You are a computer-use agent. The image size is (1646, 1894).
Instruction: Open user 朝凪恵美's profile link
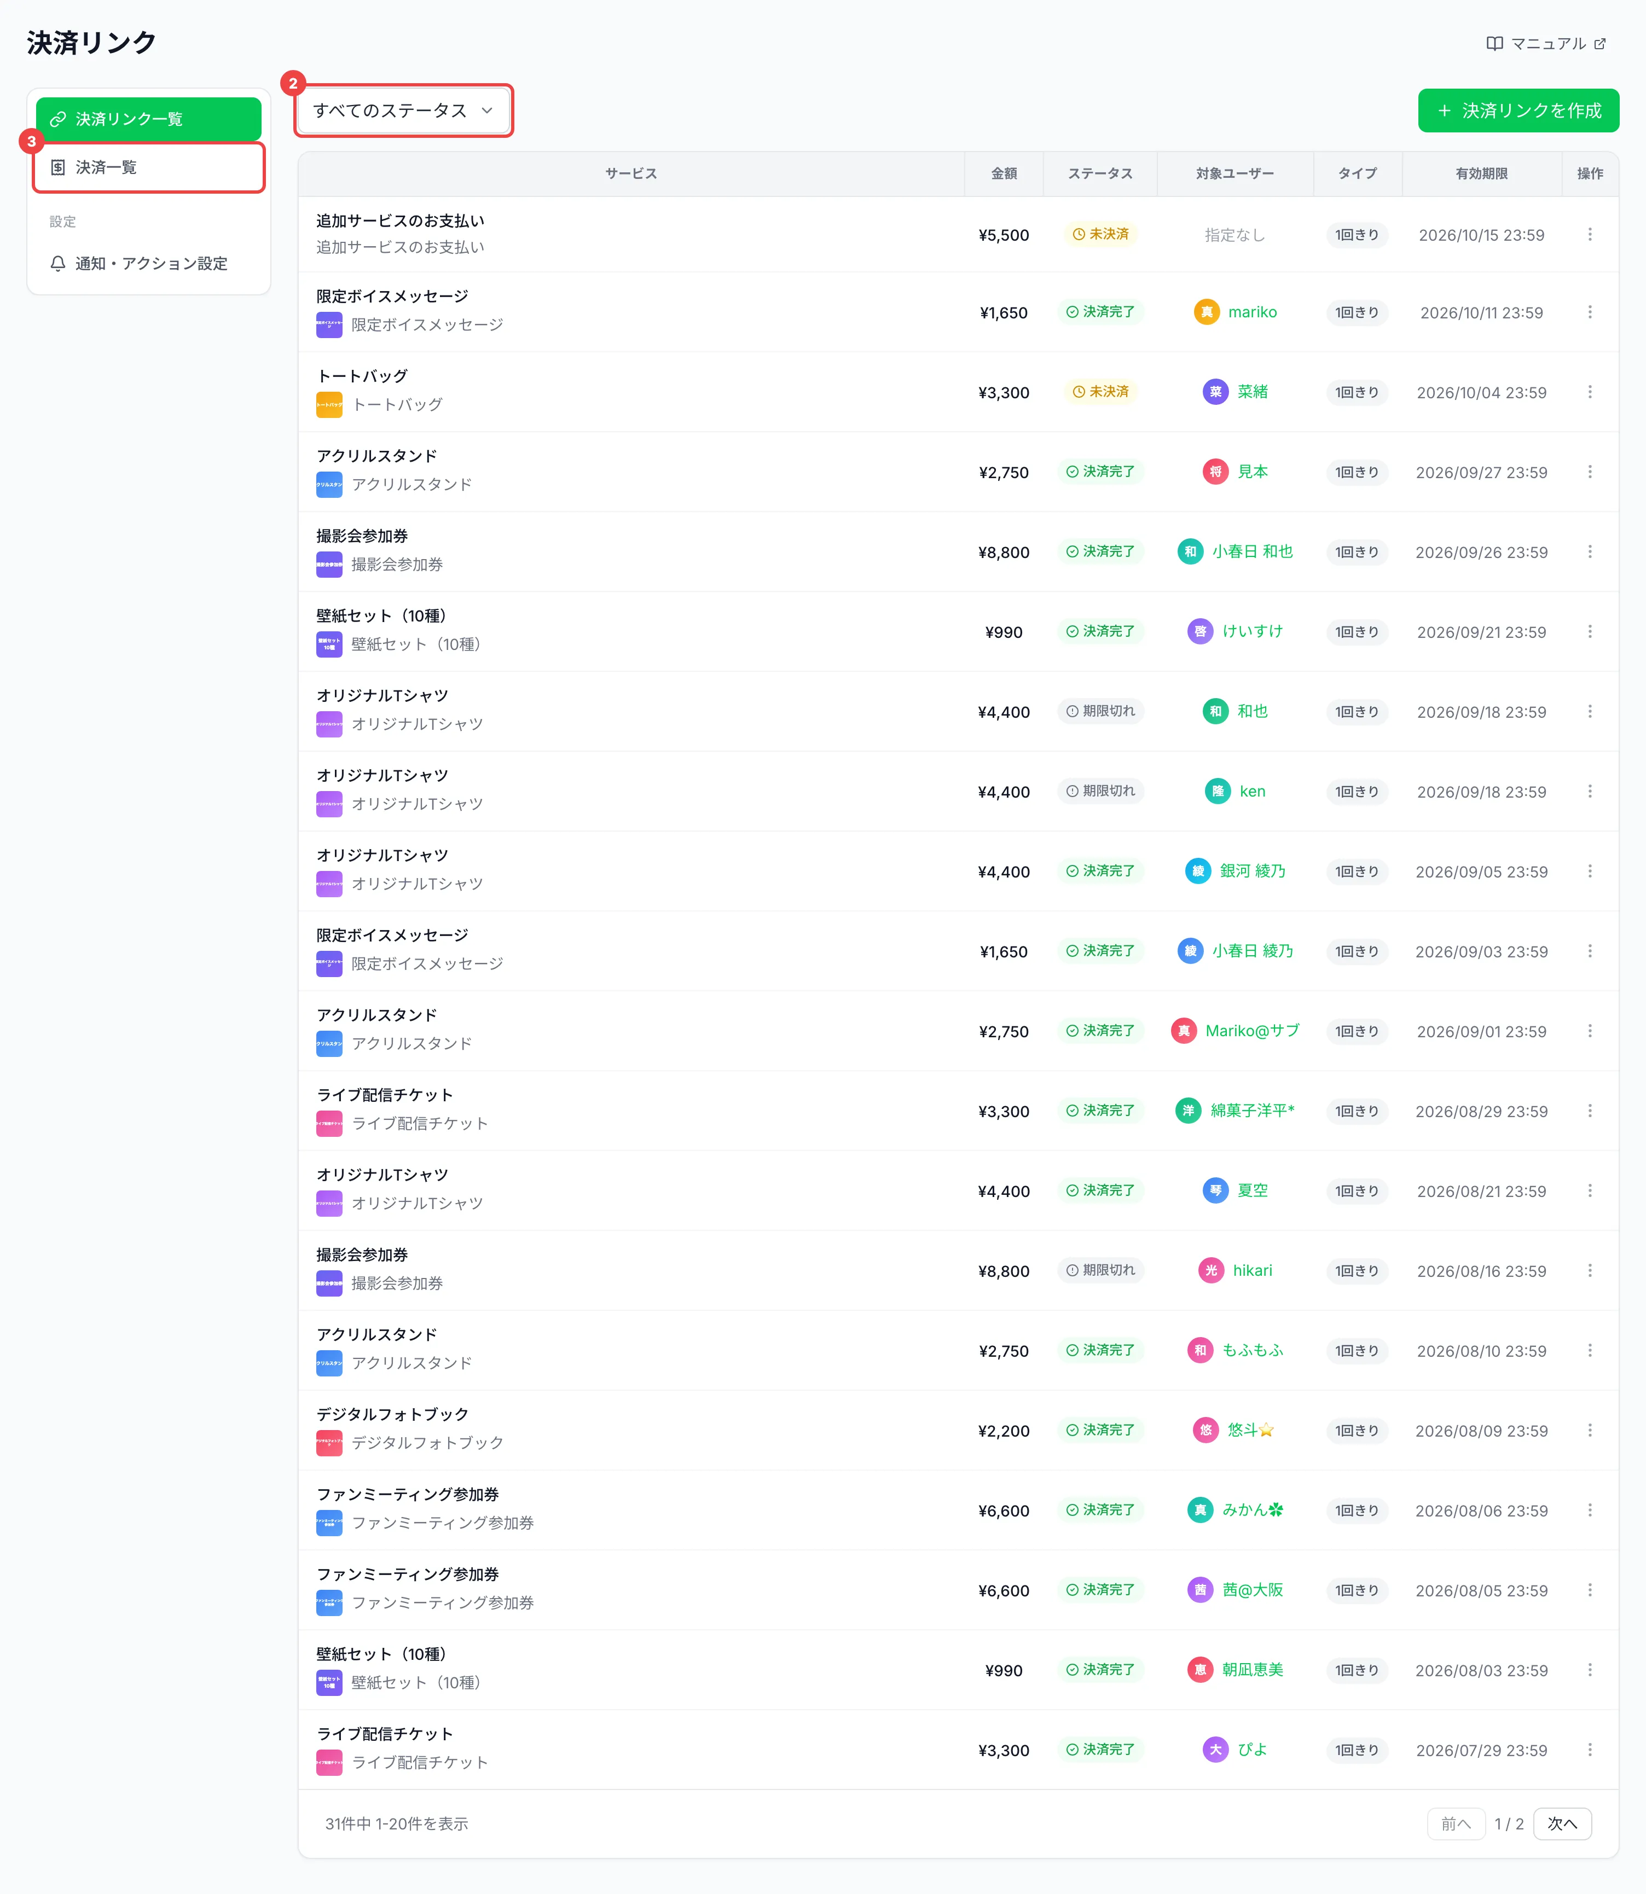1252,1670
